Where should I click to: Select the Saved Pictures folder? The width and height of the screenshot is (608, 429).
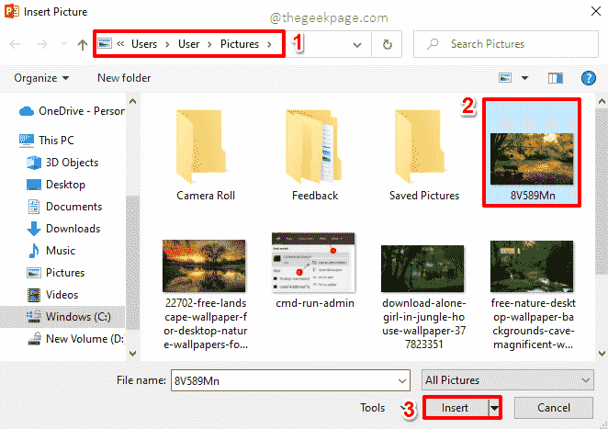click(x=423, y=154)
